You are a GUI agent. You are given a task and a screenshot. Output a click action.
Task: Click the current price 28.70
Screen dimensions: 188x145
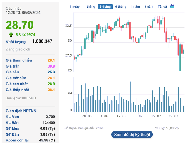pyautogui.click(x=20, y=25)
